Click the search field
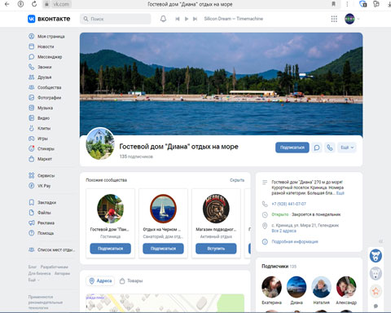 116,19
